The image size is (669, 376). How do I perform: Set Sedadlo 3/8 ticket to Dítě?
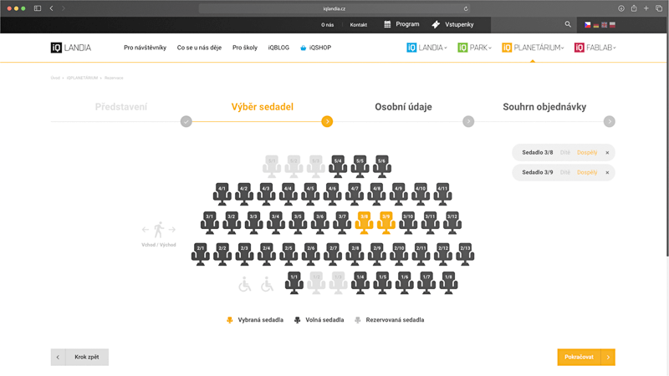(565, 153)
